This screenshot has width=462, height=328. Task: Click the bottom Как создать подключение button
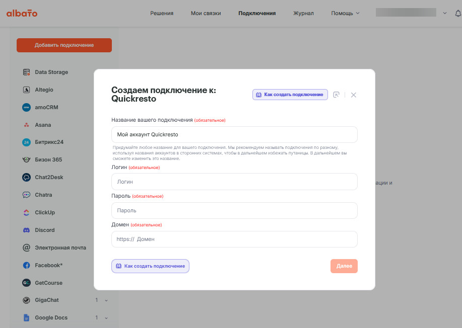click(150, 266)
